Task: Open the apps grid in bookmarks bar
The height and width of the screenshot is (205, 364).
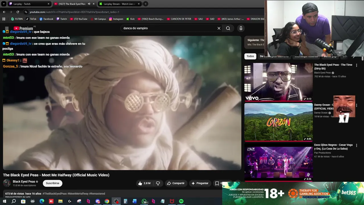Action: click(4, 19)
